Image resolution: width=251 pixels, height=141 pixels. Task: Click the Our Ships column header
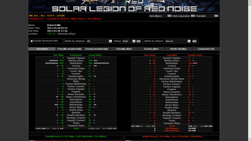point(59,55)
